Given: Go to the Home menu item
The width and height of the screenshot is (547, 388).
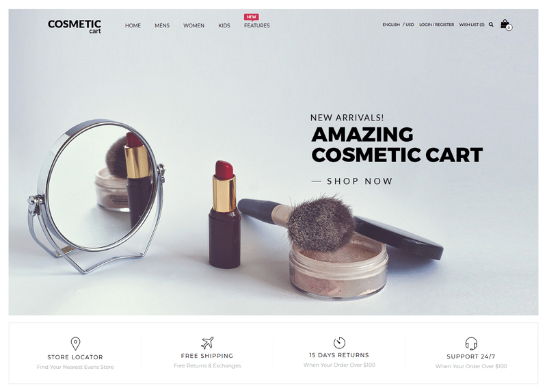Looking at the screenshot, I should click(x=133, y=25).
